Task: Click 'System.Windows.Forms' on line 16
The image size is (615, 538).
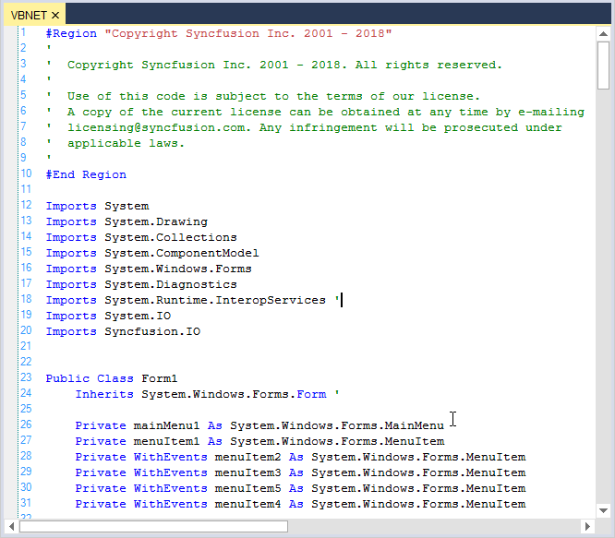Action: (x=178, y=269)
